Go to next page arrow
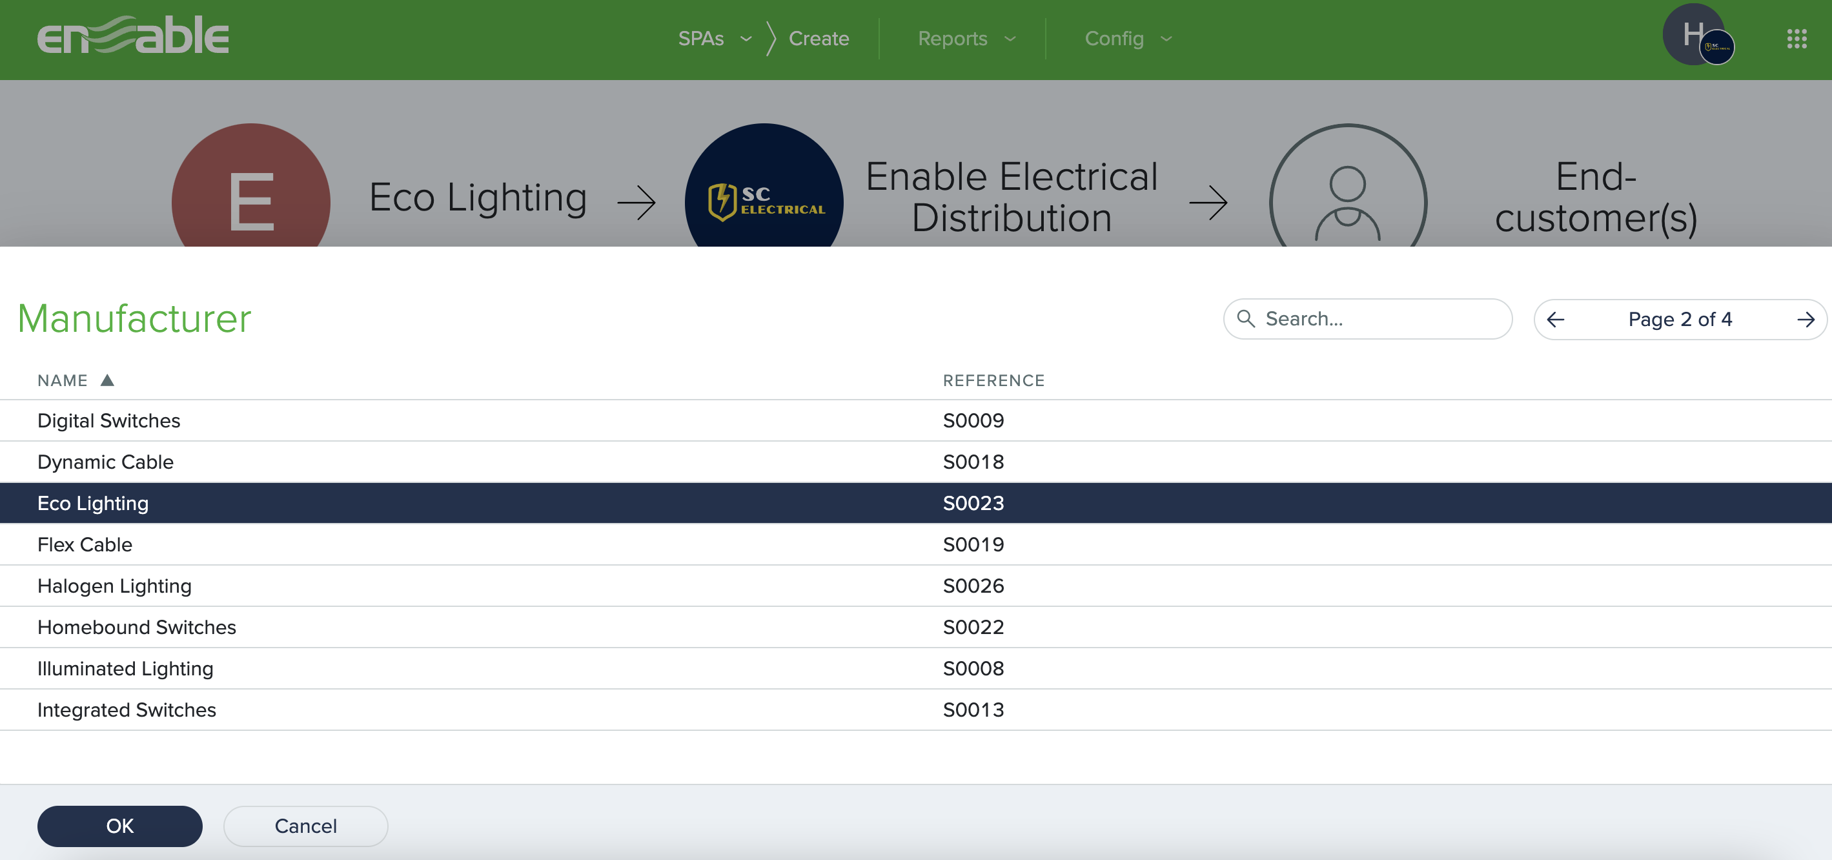The height and width of the screenshot is (860, 1832). [1805, 320]
